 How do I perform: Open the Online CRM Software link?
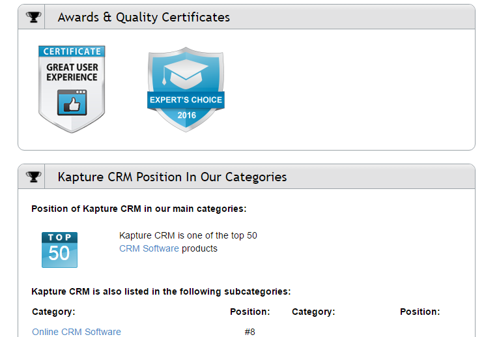[77, 332]
